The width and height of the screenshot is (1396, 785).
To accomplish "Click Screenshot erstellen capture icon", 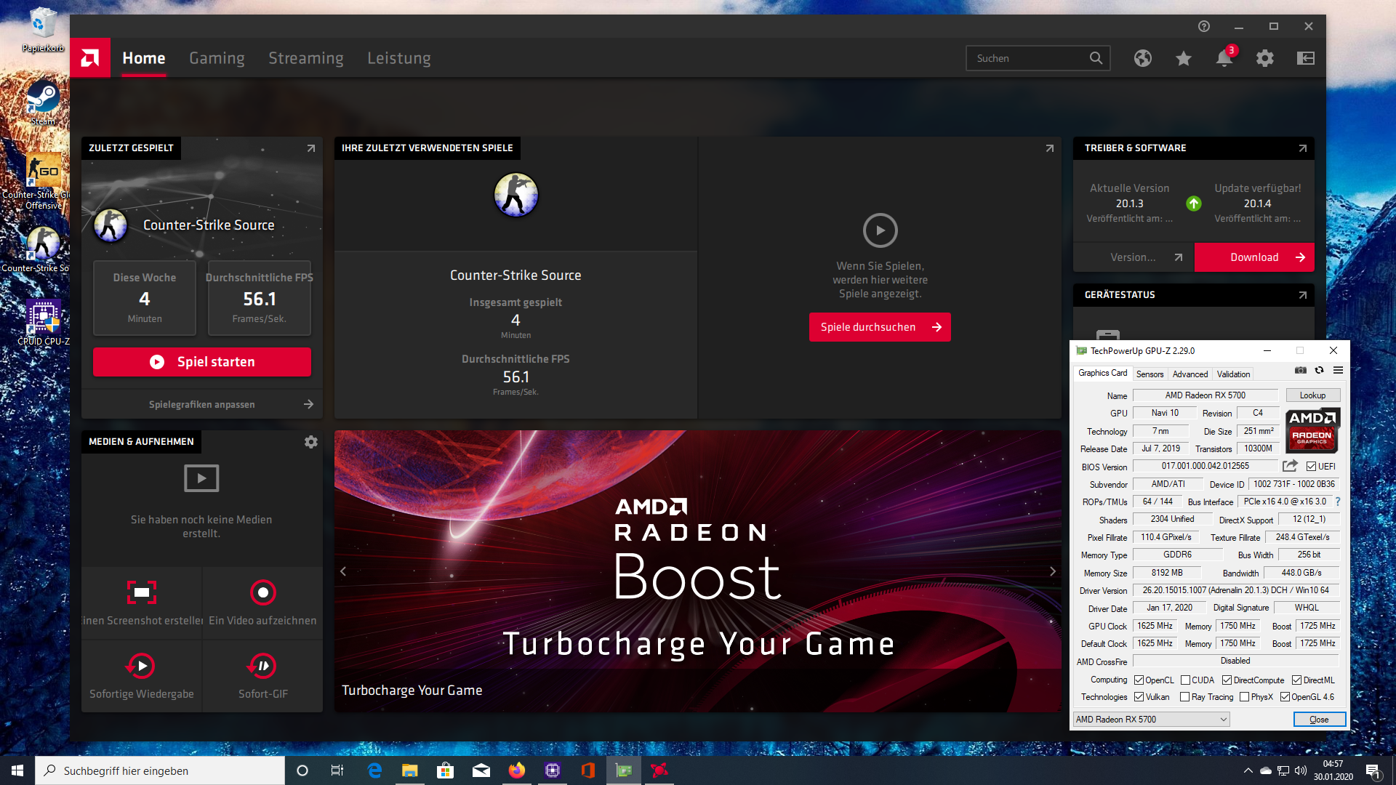I will point(142,592).
